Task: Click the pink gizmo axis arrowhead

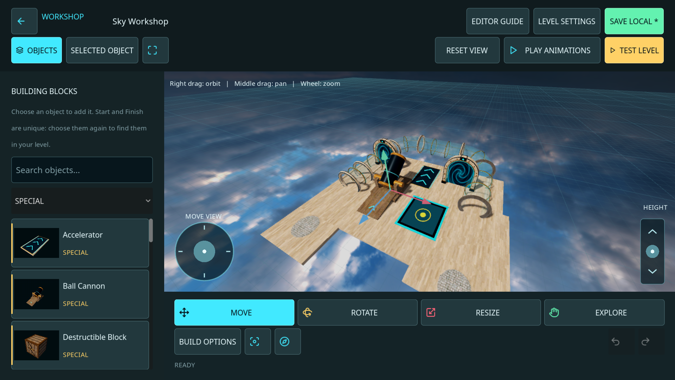Action: pyautogui.click(x=426, y=201)
